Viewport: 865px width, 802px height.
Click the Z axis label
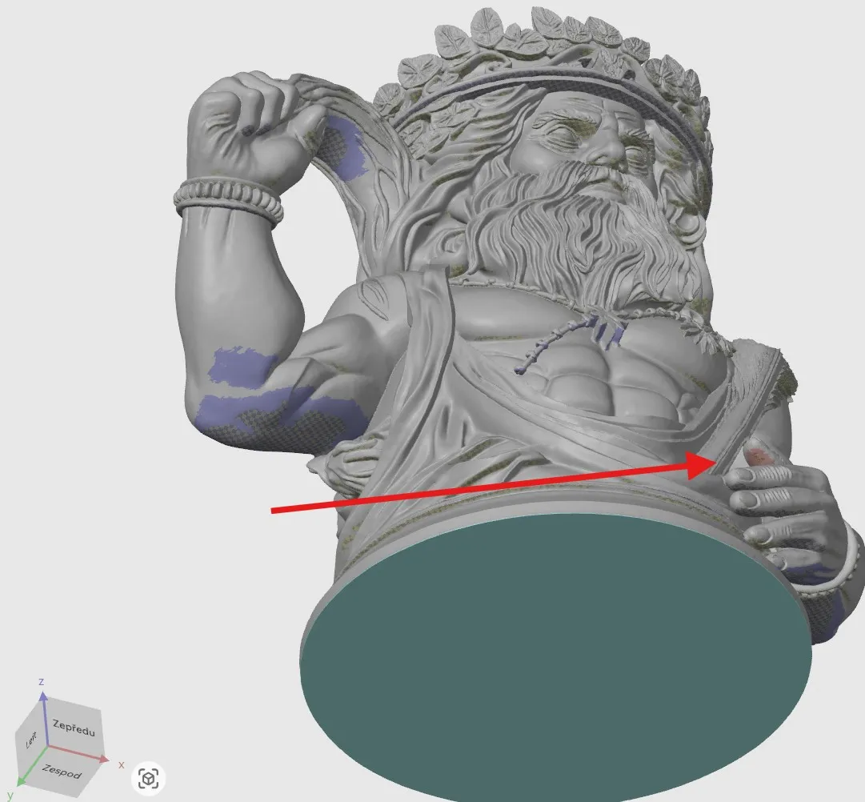41,681
